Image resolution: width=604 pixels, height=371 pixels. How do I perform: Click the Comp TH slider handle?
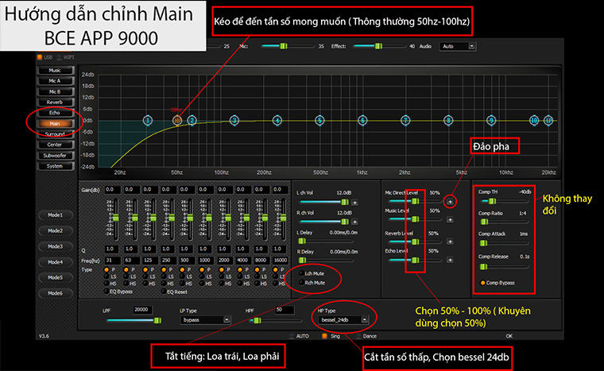(x=492, y=201)
